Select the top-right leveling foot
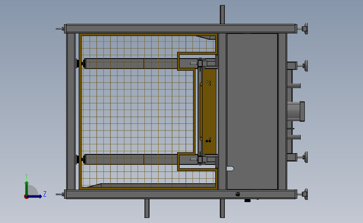The width and height of the screenshot is (363, 223). [x=304, y=29]
